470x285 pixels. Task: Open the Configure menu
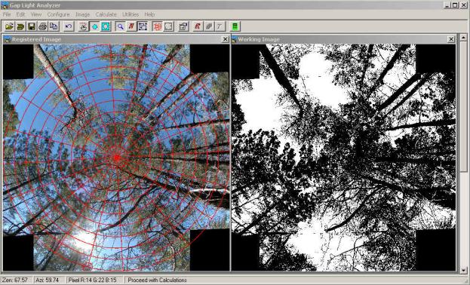pyautogui.click(x=58, y=14)
